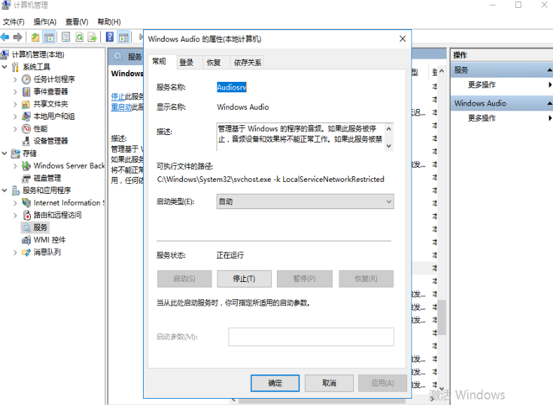Select WMI 控件 icon in tree

[26, 240]
